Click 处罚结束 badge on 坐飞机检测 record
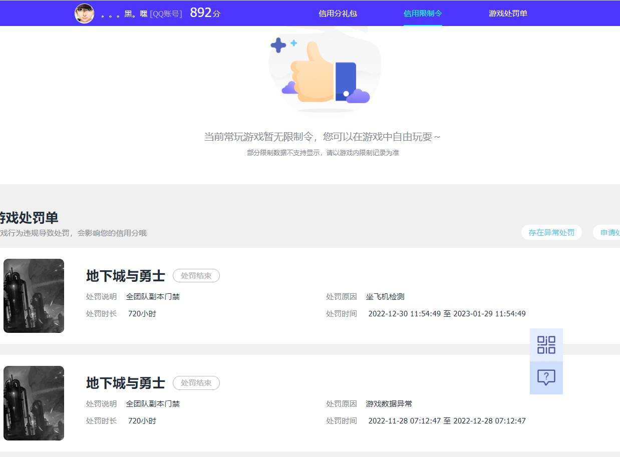 (x=196, y=276)
